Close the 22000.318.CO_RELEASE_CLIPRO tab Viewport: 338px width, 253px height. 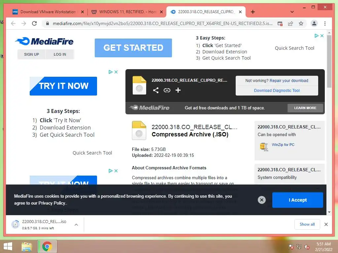point(240,12)
